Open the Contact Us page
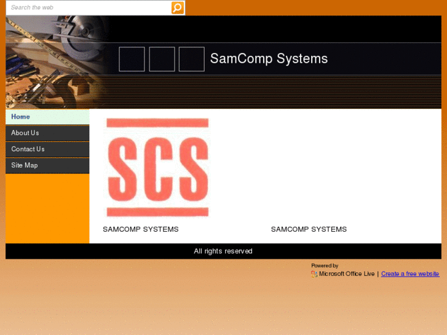 (x=47, y=149)
